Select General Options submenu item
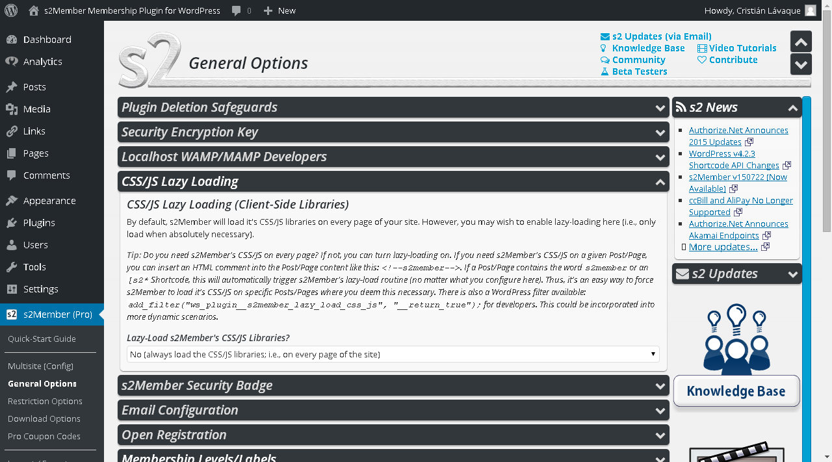The image size is (832, 462). (42, 384)
